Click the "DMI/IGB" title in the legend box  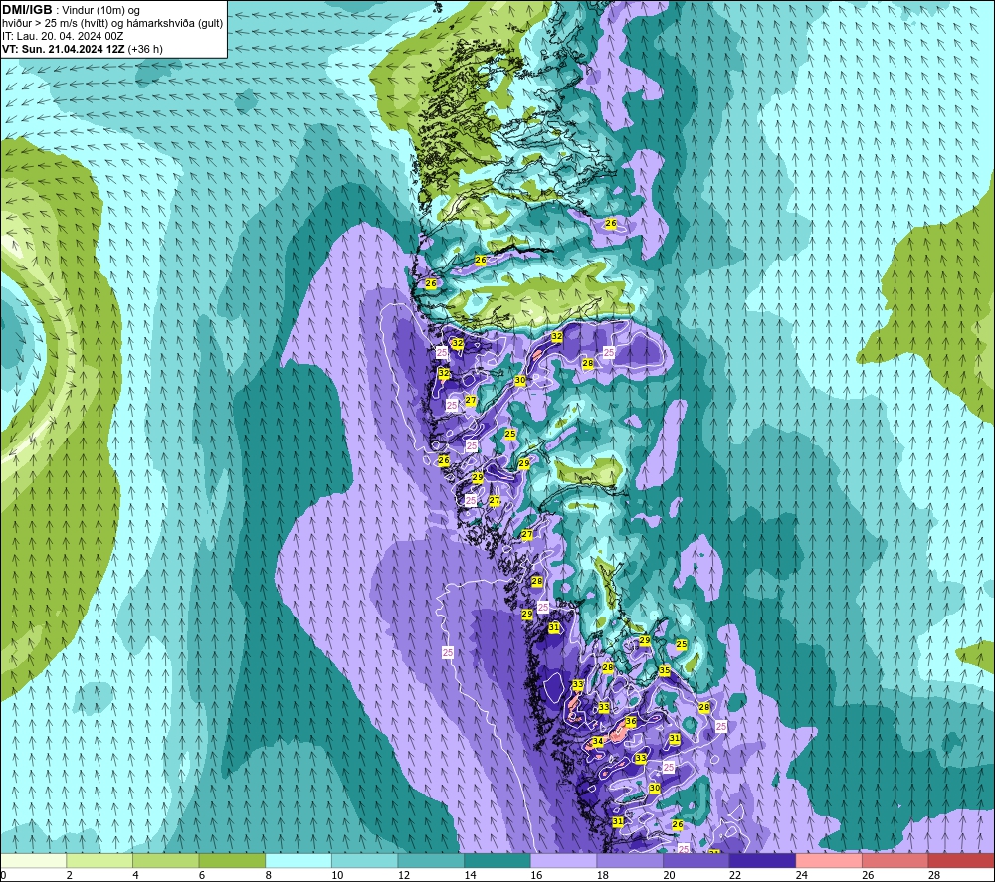[27, 10]
